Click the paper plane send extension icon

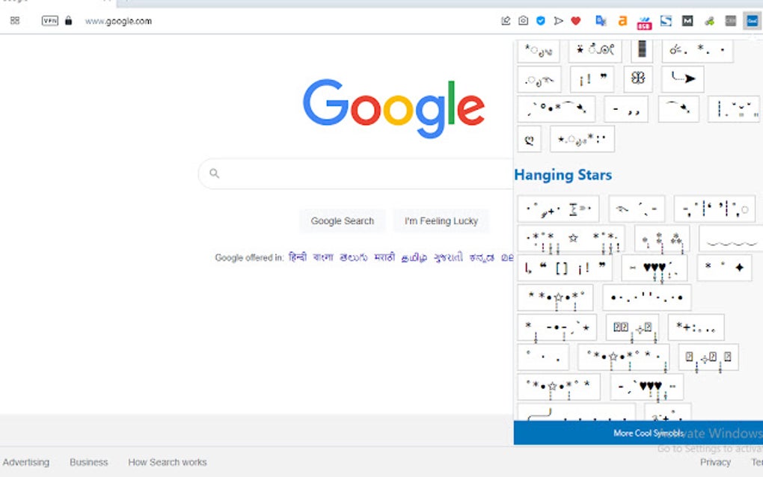coord(559,21)
